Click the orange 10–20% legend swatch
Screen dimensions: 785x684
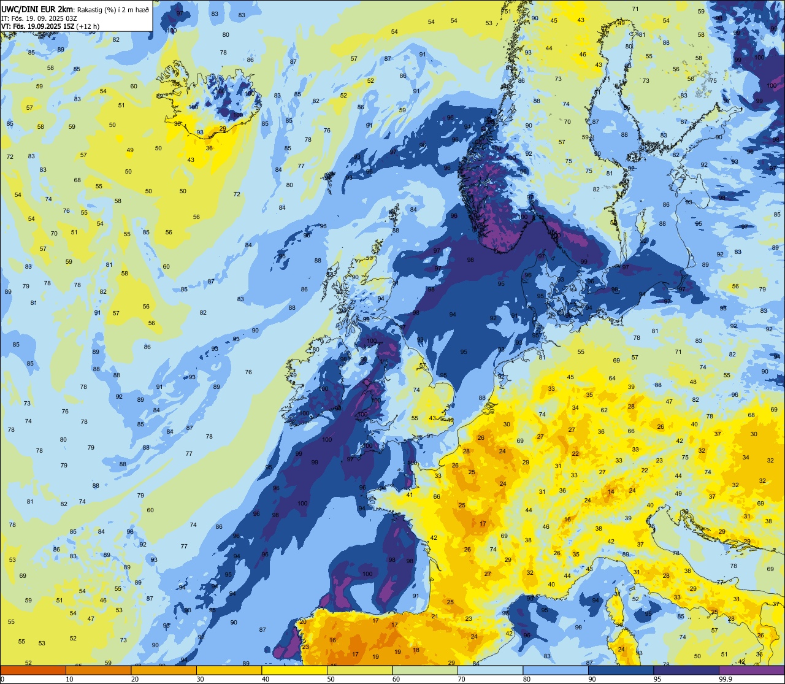[x=98, y=671]
